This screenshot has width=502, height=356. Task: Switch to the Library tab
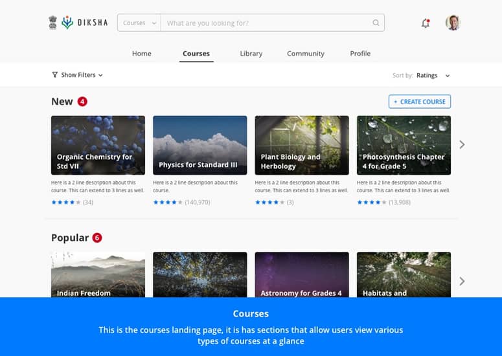point(251,54)
